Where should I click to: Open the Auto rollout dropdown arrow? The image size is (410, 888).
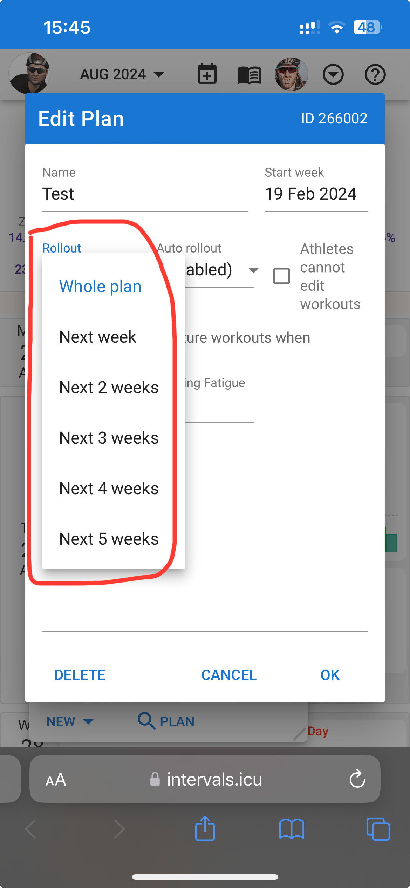pos(253,270)
